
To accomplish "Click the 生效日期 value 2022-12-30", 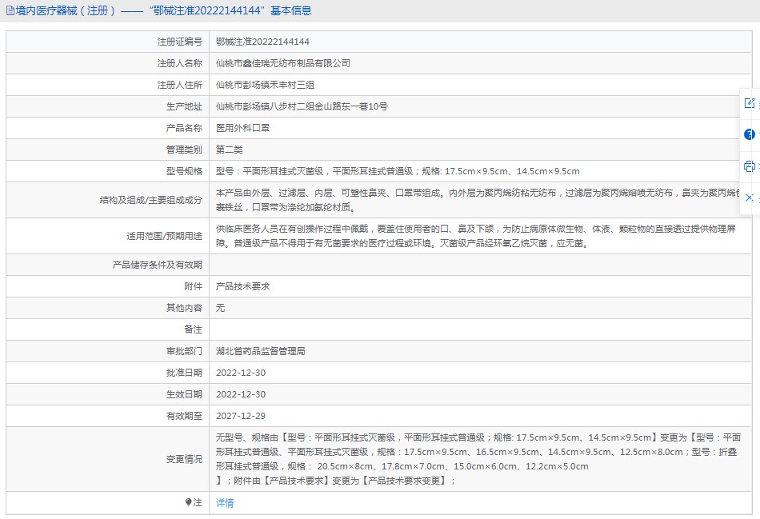I will coord(241,394).
